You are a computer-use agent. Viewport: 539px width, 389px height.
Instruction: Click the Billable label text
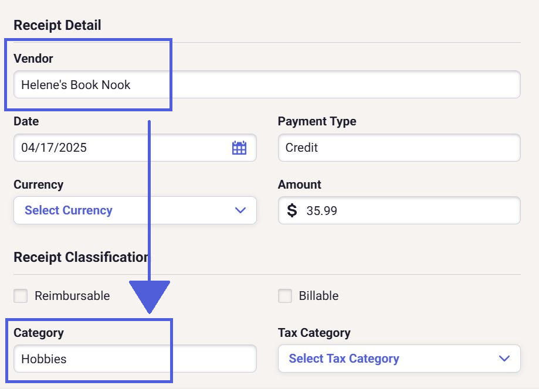318,296
